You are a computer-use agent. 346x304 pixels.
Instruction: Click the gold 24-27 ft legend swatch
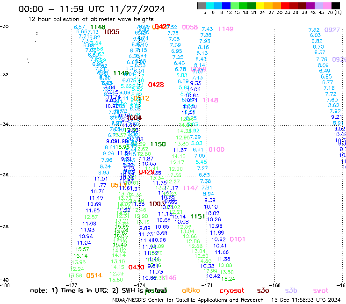point(268,6)
